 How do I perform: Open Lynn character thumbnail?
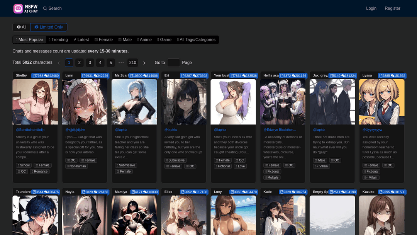85,102
